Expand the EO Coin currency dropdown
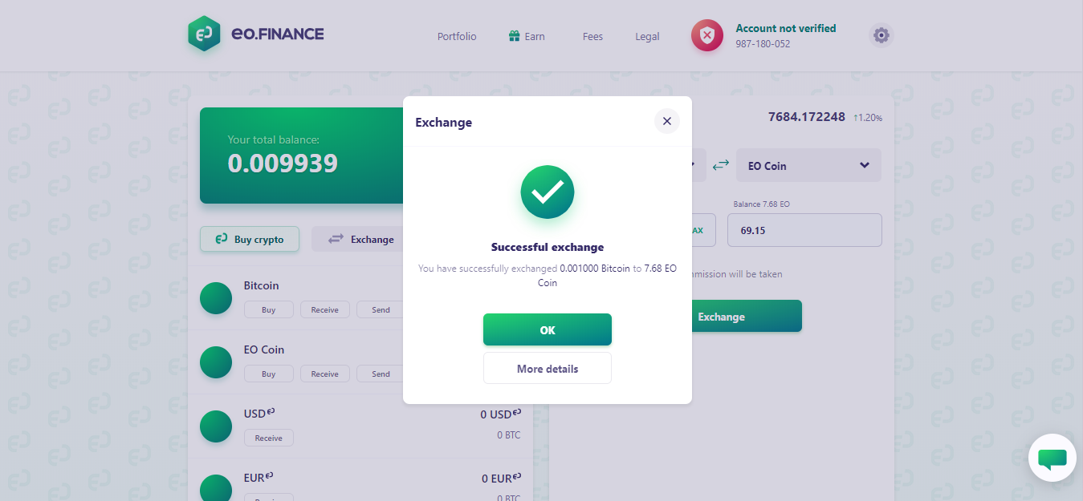Viewport: 1083px width, 501px height. (x=808, y=165)
